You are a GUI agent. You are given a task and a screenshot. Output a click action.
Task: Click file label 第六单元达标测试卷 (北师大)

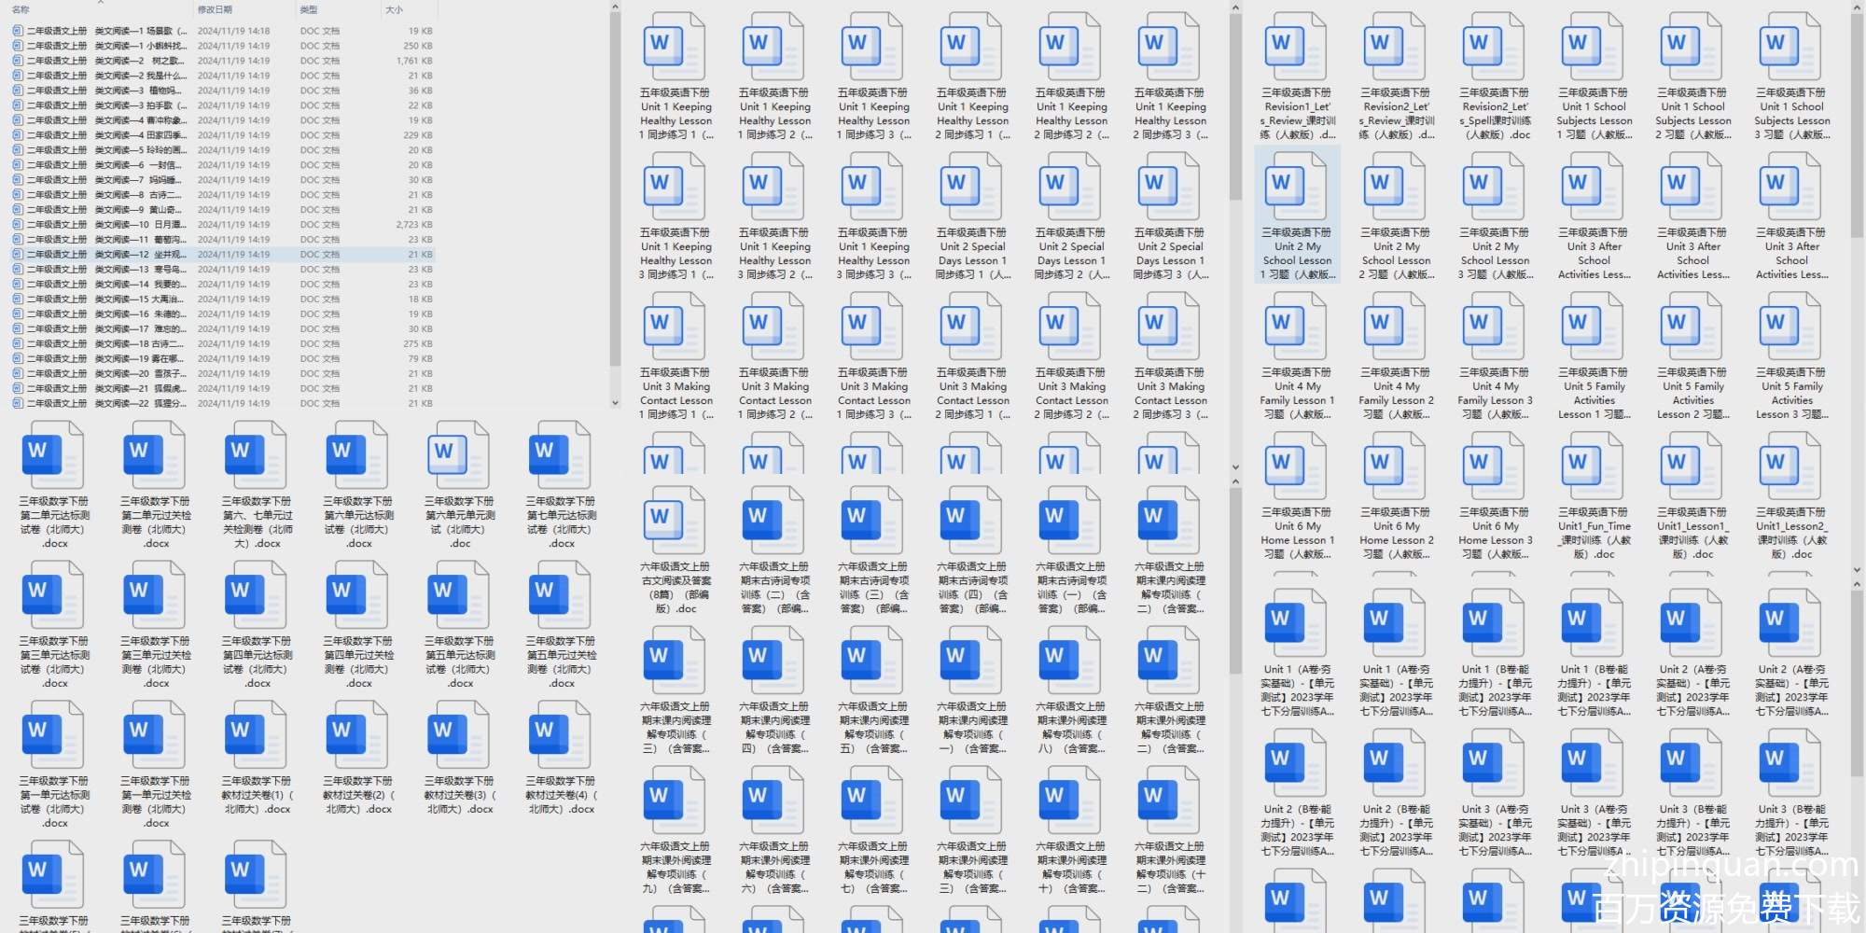359,522
